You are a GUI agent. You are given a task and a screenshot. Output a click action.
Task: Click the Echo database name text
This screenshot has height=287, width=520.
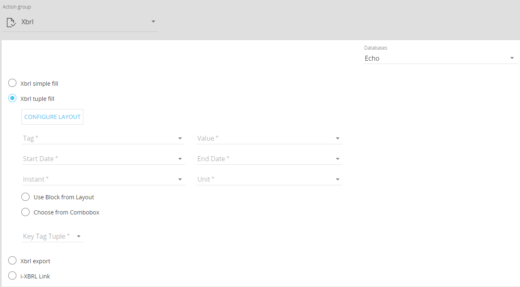(x=372, y=58)
